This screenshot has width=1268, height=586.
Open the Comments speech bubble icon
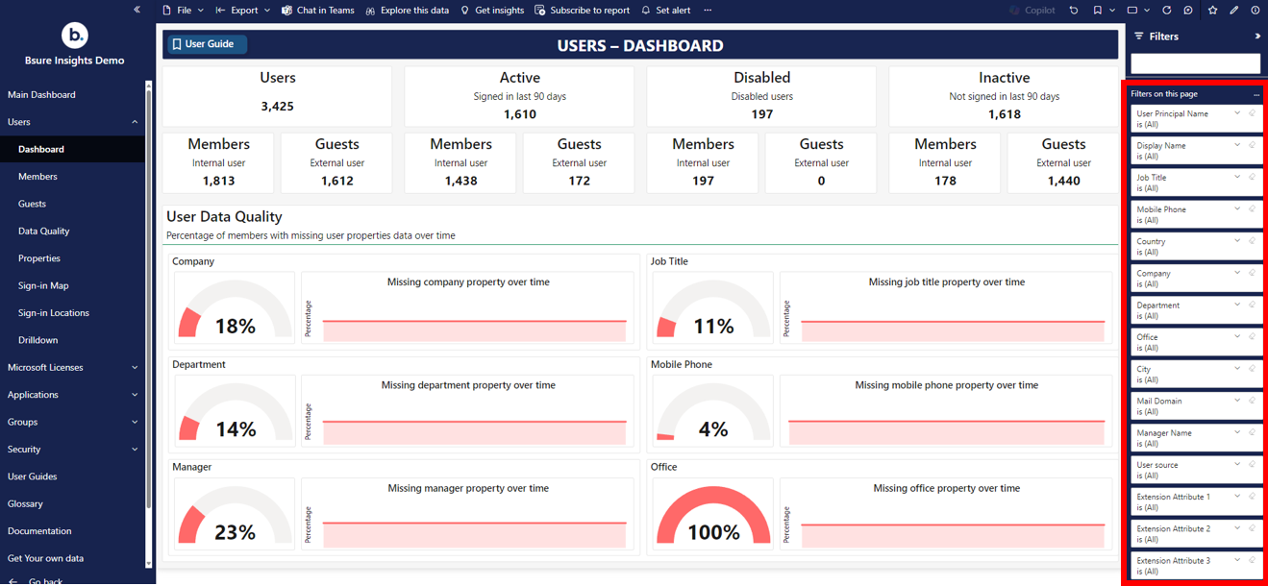pos(1188,11)
